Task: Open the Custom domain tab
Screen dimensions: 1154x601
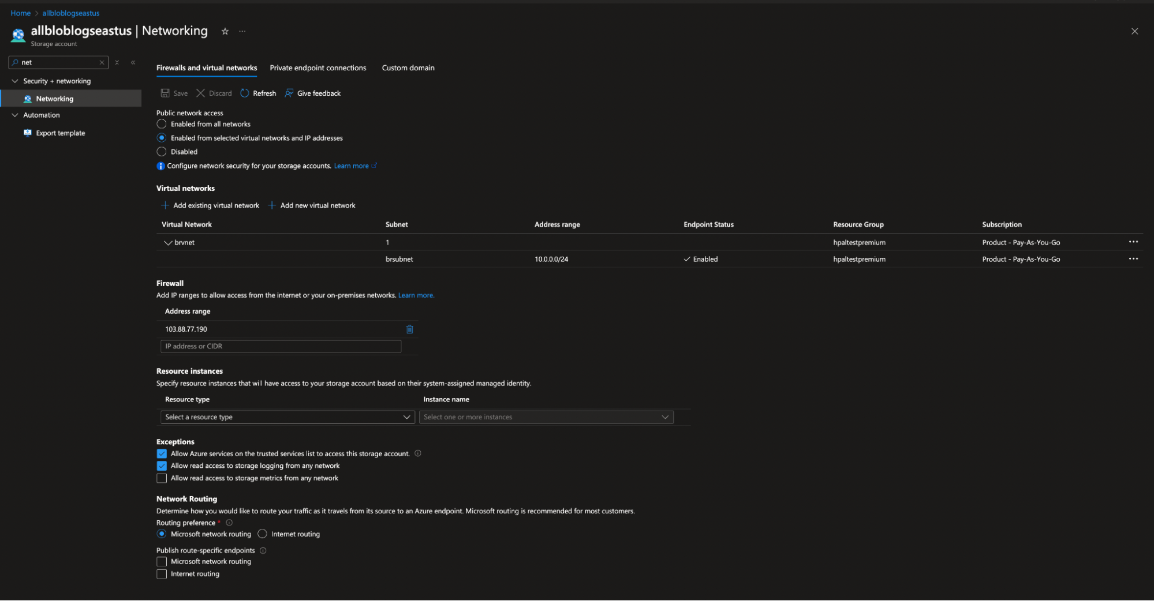Action: click(x=408, y=67)
